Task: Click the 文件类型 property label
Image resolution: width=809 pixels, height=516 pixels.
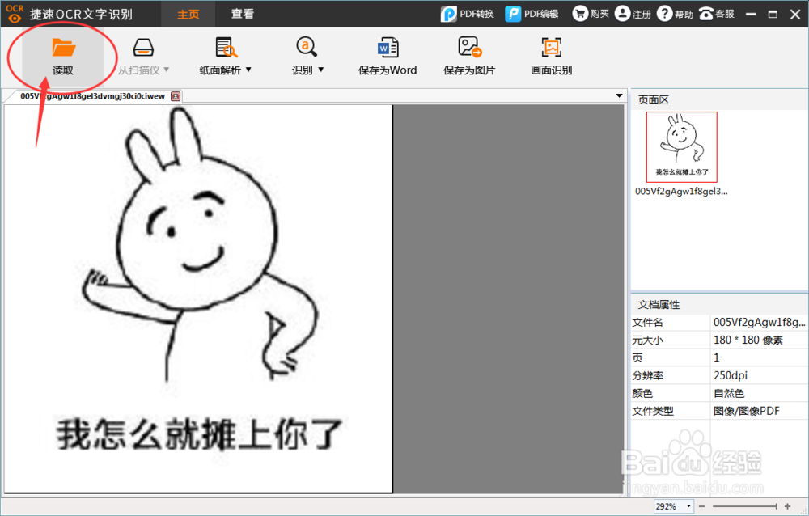Action: point(653,411)
